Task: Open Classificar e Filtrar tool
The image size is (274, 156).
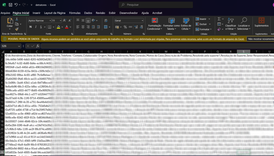Action: pos(230,23)
